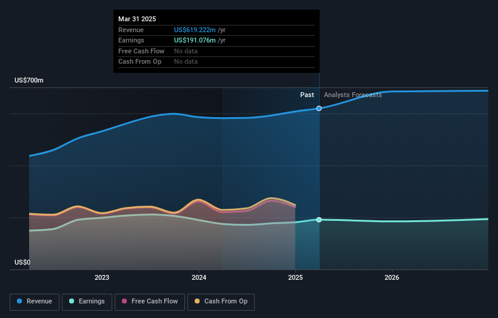Image resolution: width=498 pixels, height=318 pixels.
Task: Toggle the Revenue legend button
Action: pos(35,302)
